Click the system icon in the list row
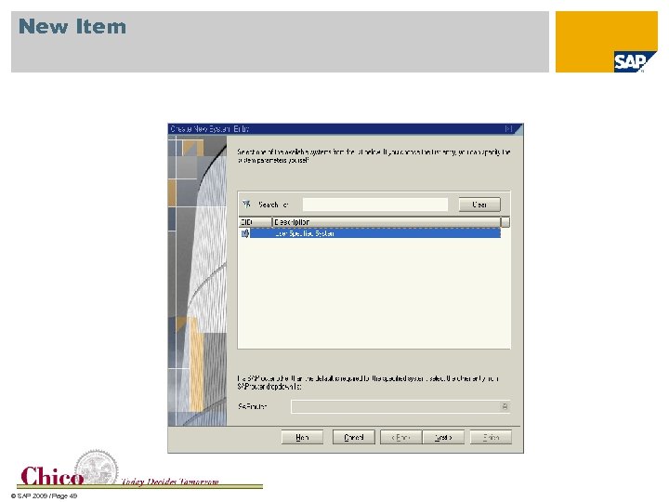The width and height of the screenshot is (669, 502). coord(245,233)
